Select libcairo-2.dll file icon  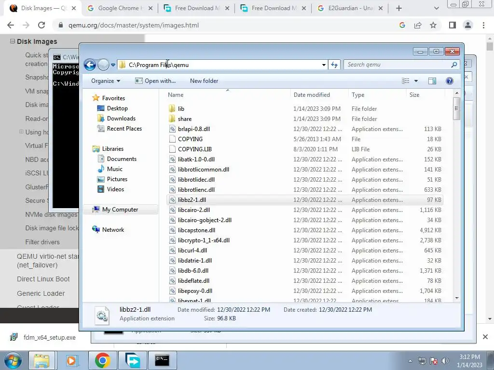pos(172,210)
